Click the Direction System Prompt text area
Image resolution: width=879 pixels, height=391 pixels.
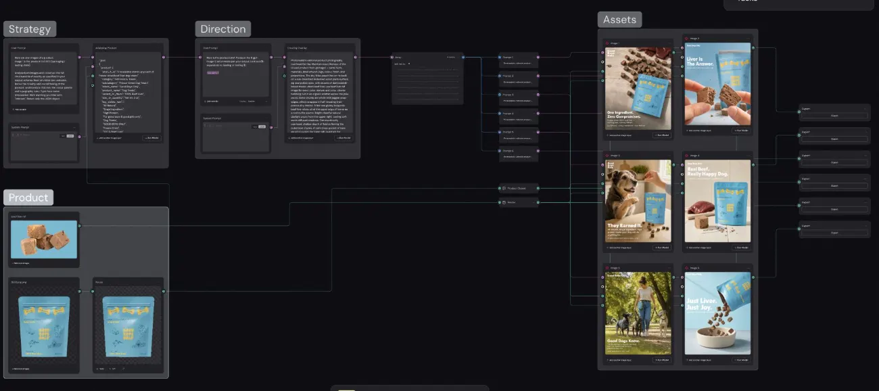coord(235,138)
